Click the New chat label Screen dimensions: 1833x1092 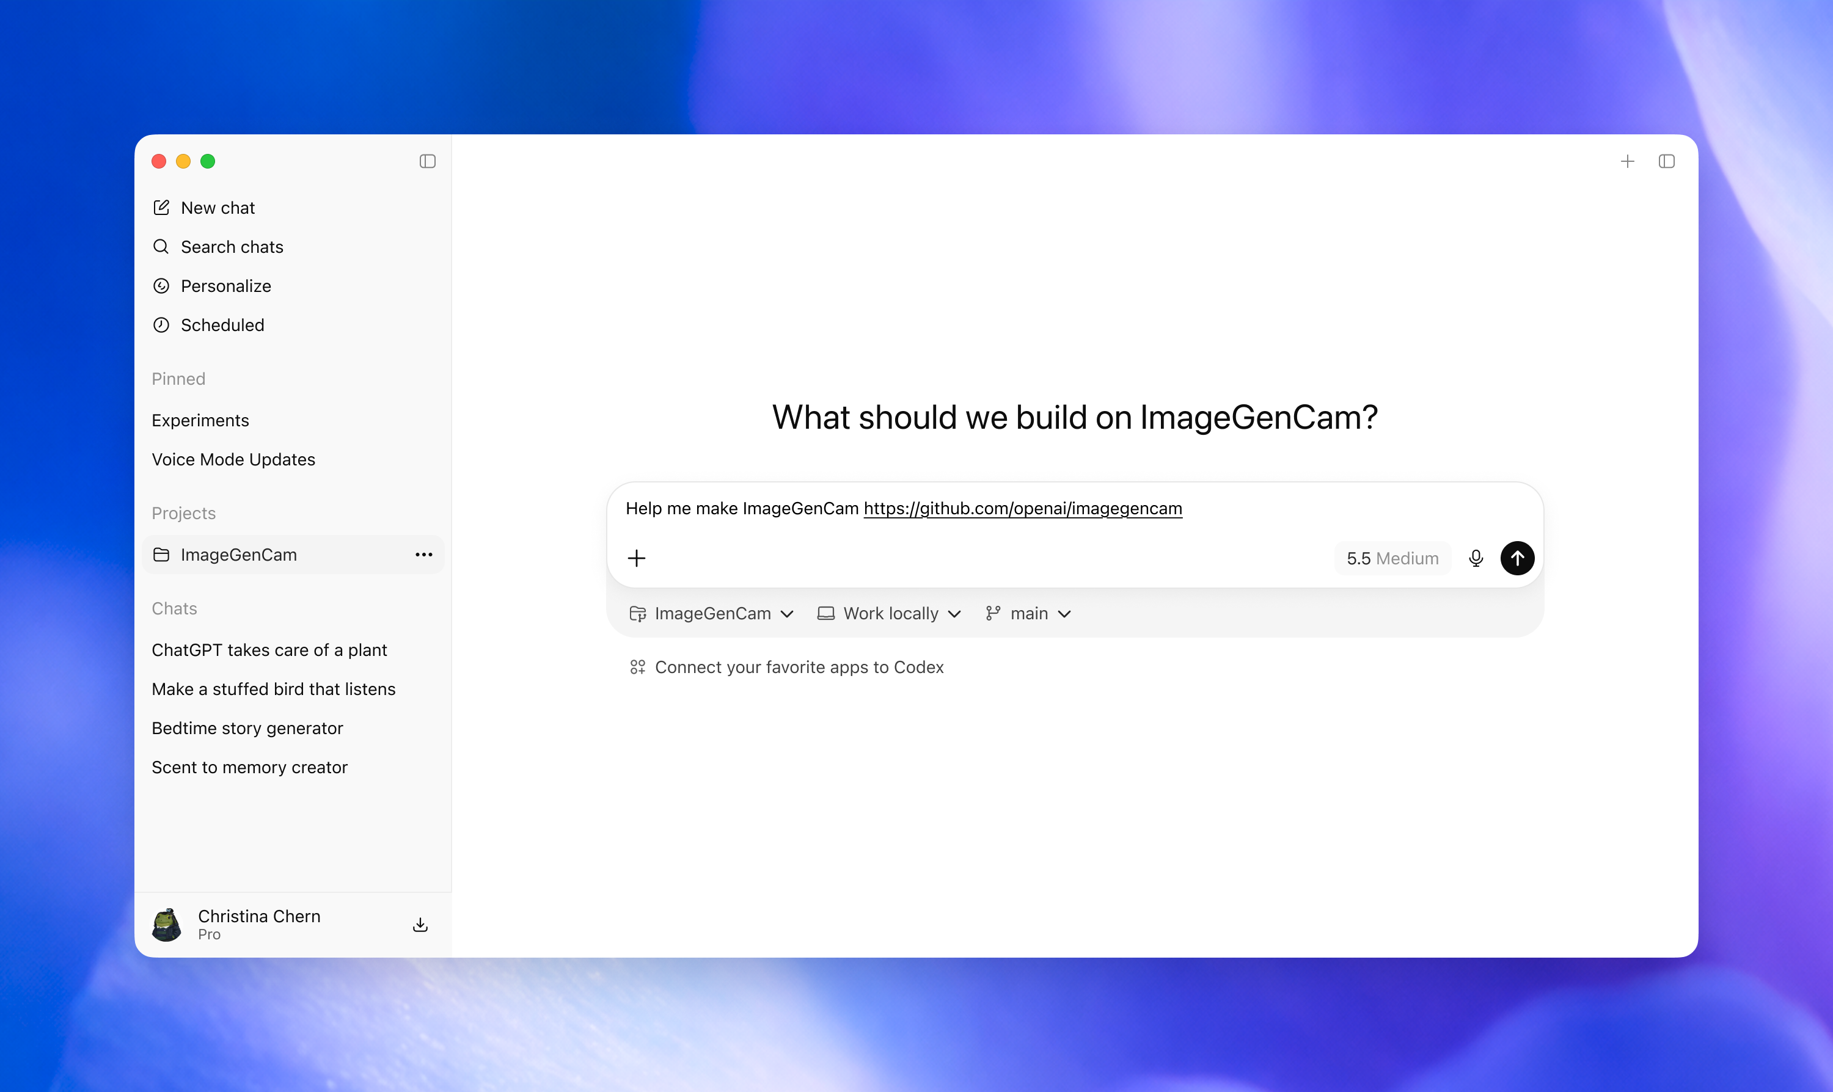(x=218, y=208)
